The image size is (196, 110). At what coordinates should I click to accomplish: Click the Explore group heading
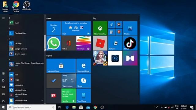(49, 56)
